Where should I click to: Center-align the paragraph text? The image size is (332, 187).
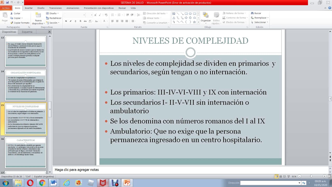117,21
